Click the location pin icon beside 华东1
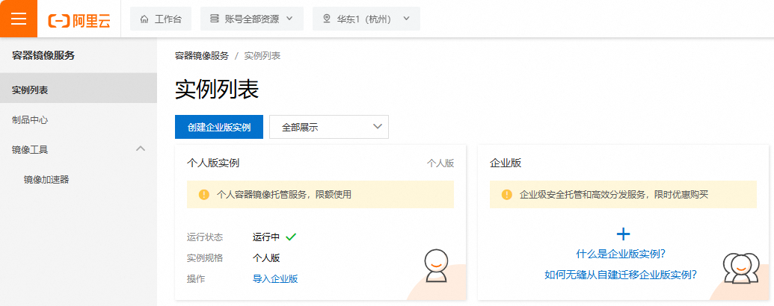774x306 pixels. 326,19
